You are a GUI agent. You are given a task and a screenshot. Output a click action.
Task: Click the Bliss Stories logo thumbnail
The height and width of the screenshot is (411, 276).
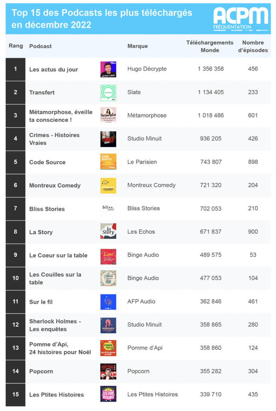(x=108, y=209)
